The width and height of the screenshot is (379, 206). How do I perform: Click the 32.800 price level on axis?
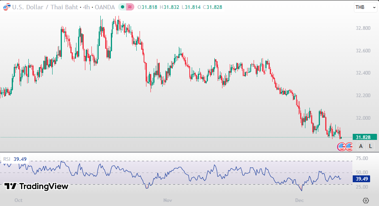pos(363,28)
